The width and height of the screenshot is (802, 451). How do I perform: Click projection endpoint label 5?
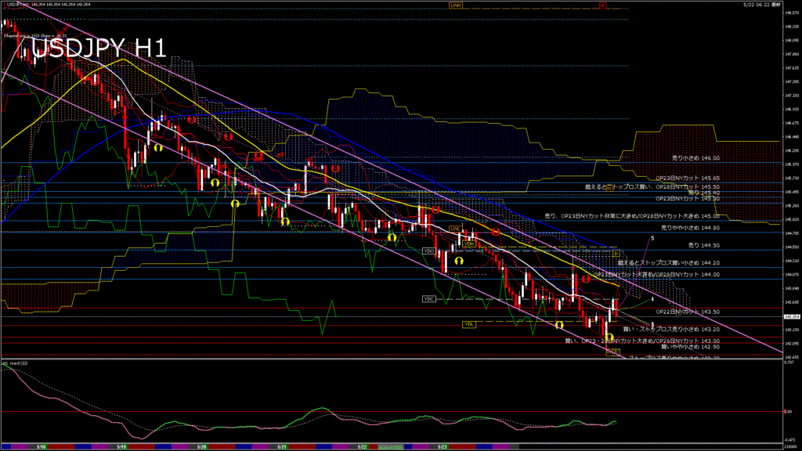[652, 238]
